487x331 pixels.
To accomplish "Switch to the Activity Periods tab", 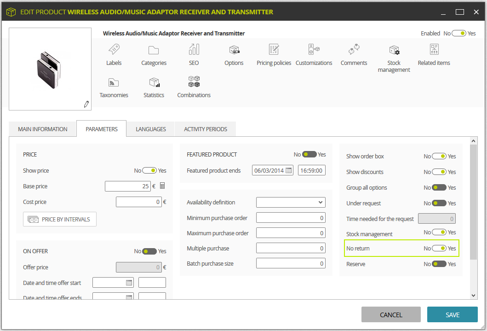I will point(205,129).
